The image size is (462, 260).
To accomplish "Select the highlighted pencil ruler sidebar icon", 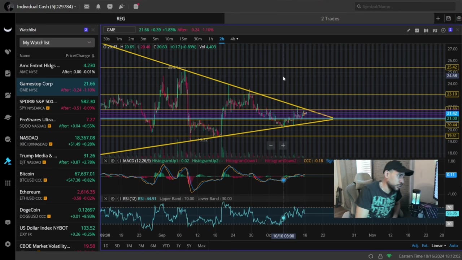I will pos(8,161).
